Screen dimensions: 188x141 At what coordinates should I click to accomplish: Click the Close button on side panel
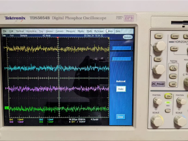click(x=121, y=117)
